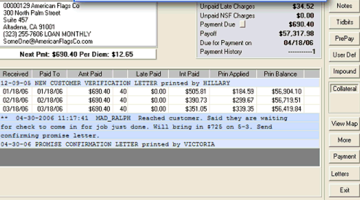The width and height of the screenshot is (360, 200).
Task: Click principal applied $339.35
Action: tap(243, 109)
